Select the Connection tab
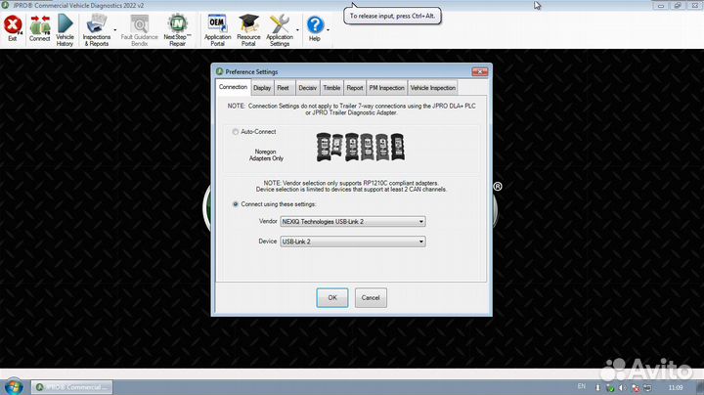 (233, 87)
